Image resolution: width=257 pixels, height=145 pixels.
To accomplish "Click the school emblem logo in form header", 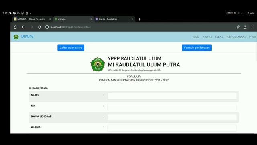I will (x=98, y=64).
